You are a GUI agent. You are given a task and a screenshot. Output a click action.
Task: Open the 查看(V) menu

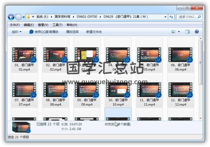click(x=43, y=25)
